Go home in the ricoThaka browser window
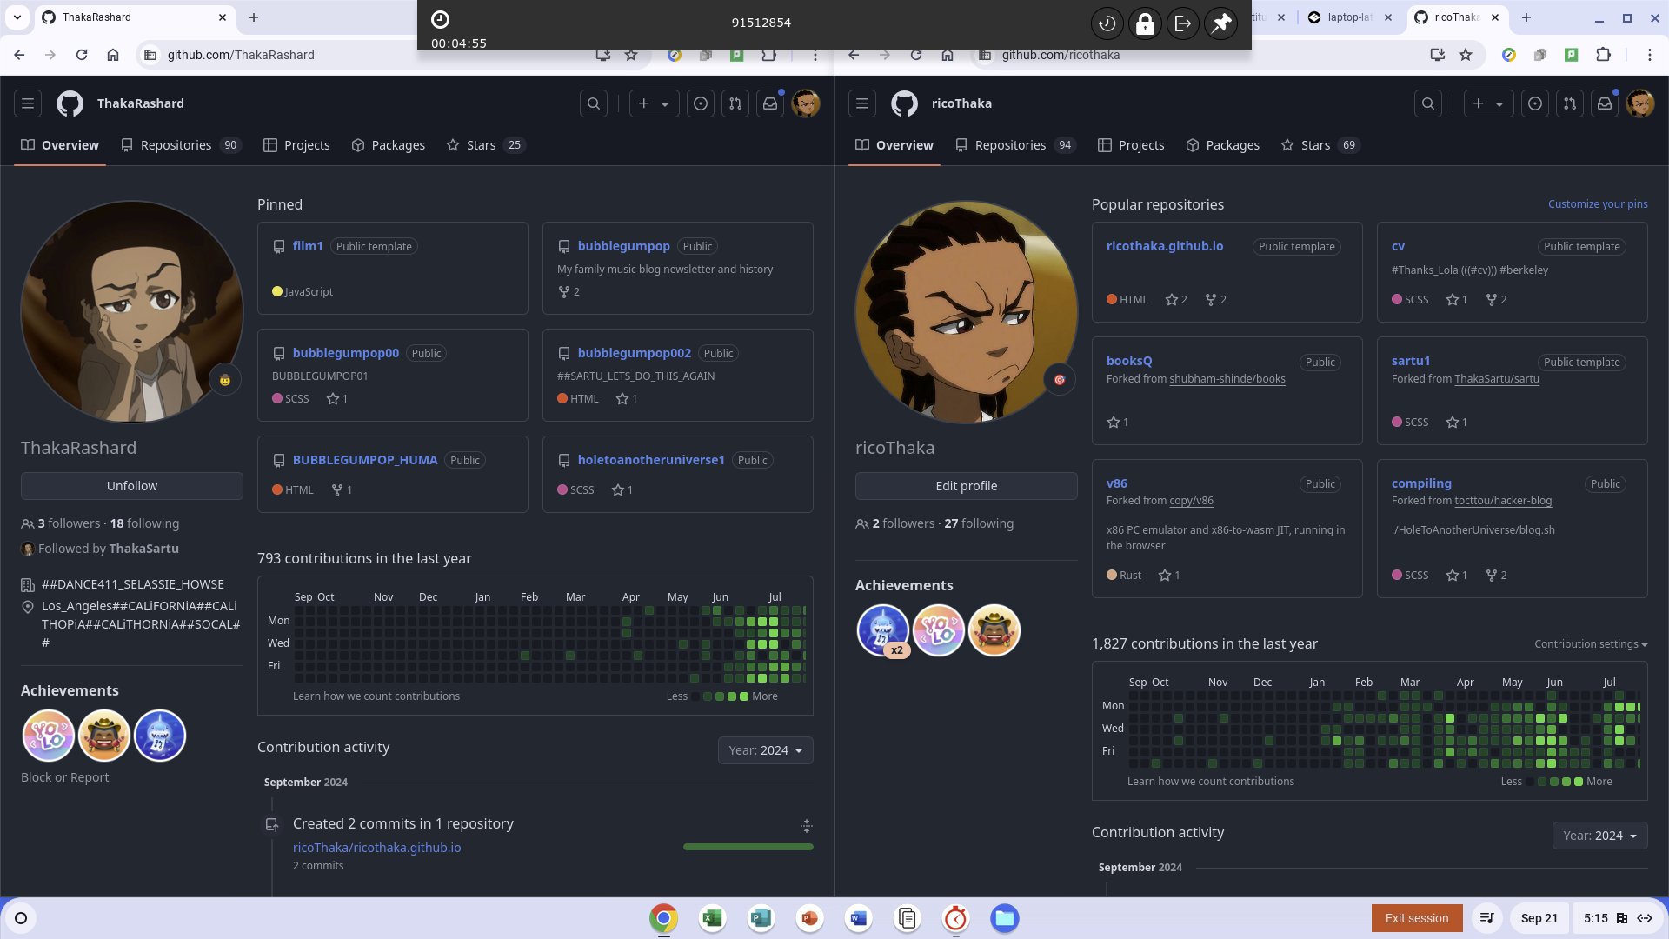The width and height of the screenshot is (1669, 939). click(x=948, y=55)
